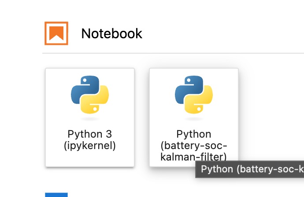Image resolution: width=304 pixels, height=197 pixels.
Task: Click the Notebook section heading text
Action: (111, 33)
